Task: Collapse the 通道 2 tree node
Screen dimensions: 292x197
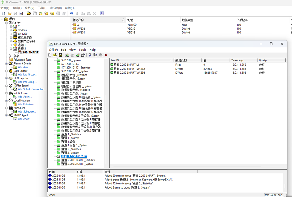Action: [x=11, y=49]
